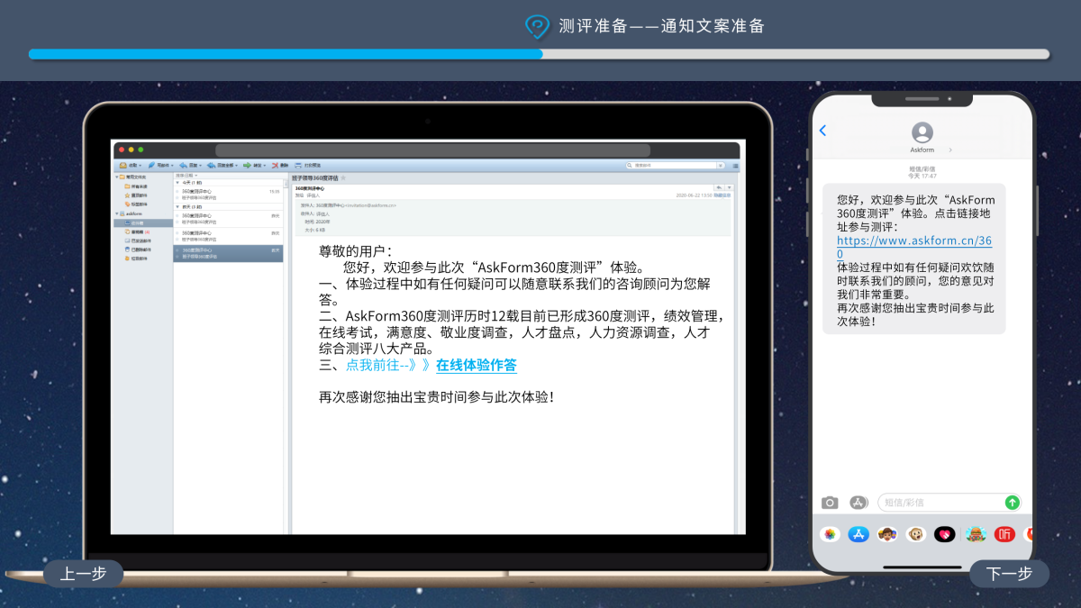
Task: Open the 已发送邮件 sent folder
Action: [x=139, y=240]
